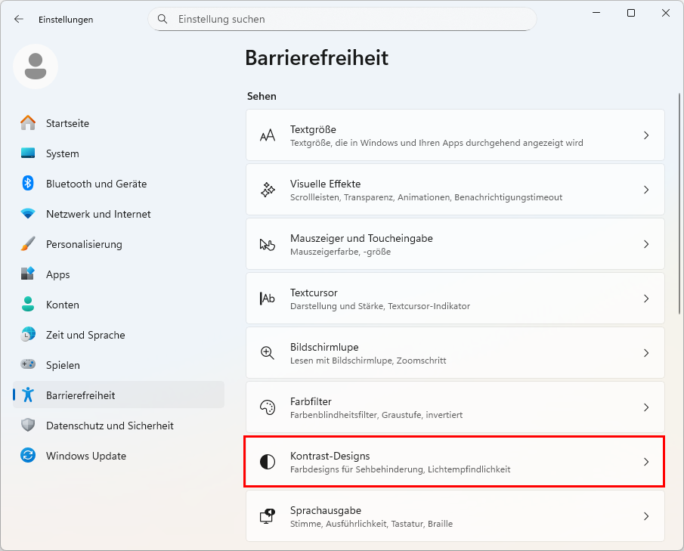Viewport: 684px width, 551px height.
Task: Click the Startseite house icon
Action: pos(28,123)
